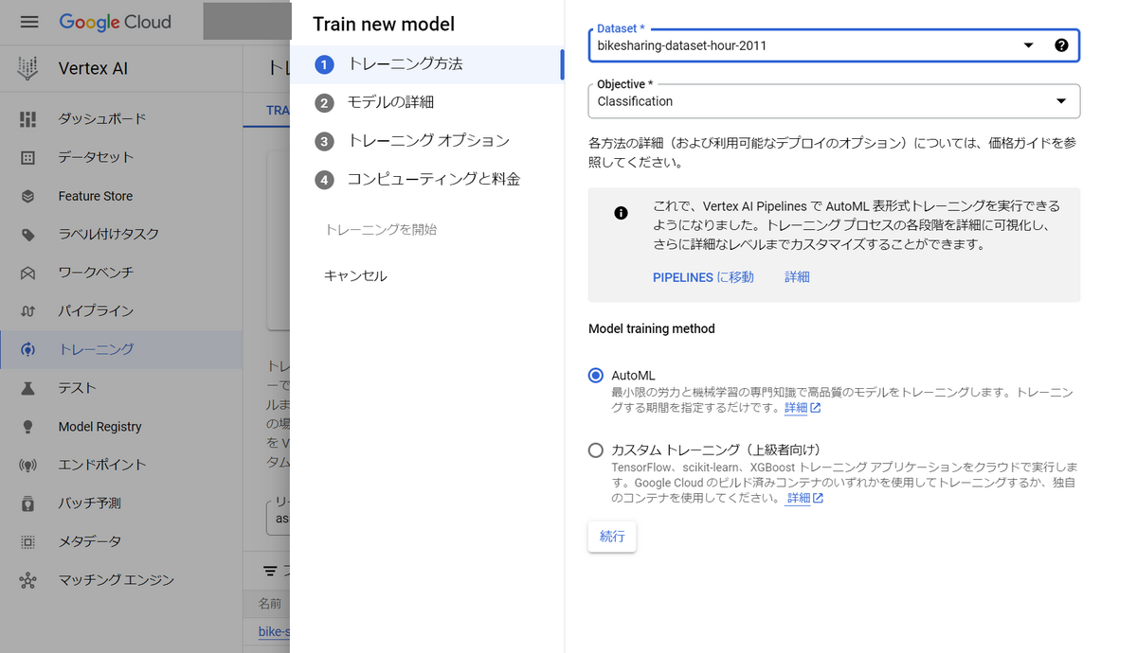Open ワークベンチ in the sidebar
The image size is (1137, 653).
coord(121,273)
